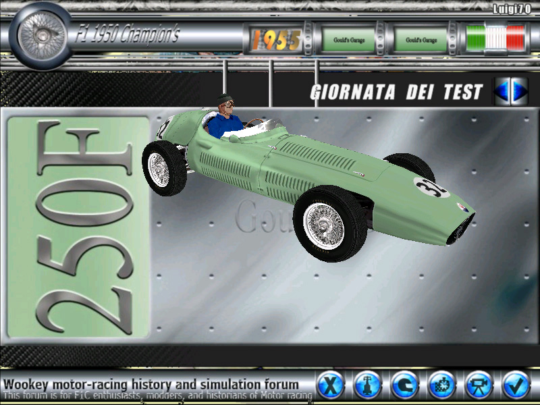The width and height of the screenshot is (540, 405).
Task: Click the Wookey motor-racing forum banner text
Action: point(151,384)
